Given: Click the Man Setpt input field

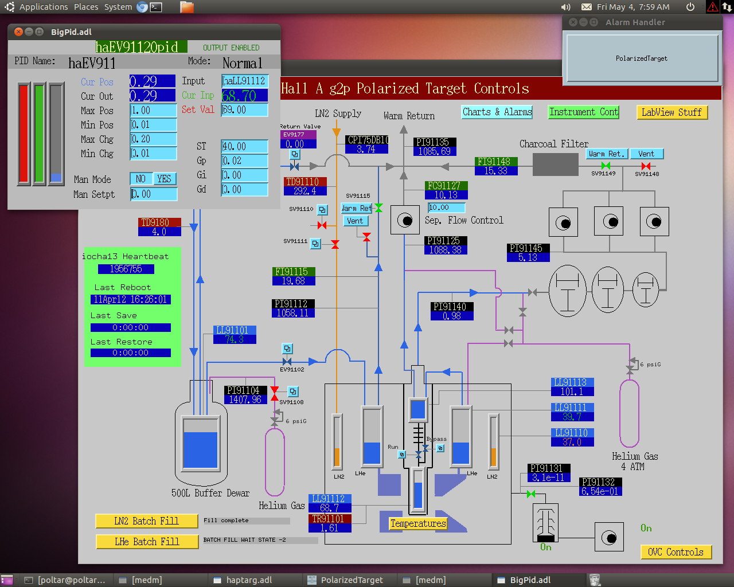Looking at the screenshot, I should [154, 194].
